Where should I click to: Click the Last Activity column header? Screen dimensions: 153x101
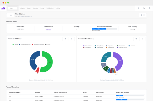[100, 93]
